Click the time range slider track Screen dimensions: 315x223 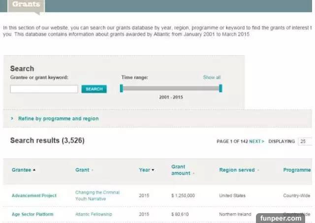click(x=171, y=88)
